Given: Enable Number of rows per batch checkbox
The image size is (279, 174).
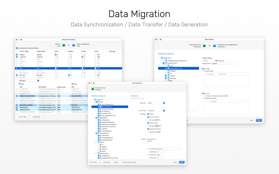Looking at the screenshot, I should pos(205,96).
